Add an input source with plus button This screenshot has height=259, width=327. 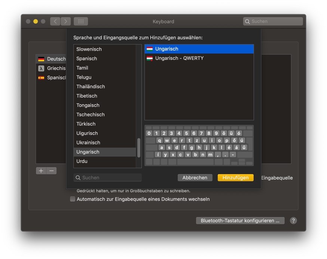click(41, 171)
